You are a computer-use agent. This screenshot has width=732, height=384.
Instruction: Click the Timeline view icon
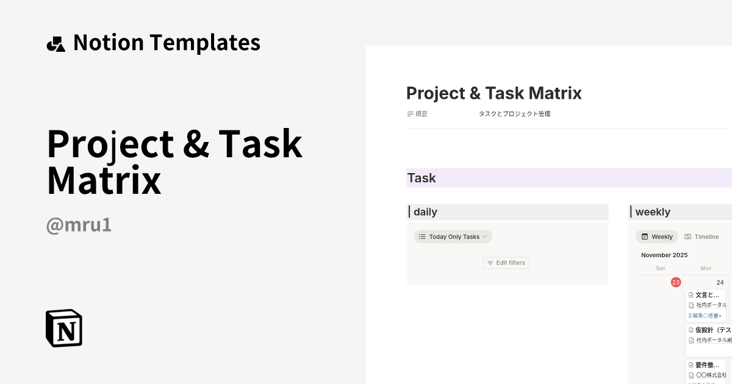click(x=687, y=236)
